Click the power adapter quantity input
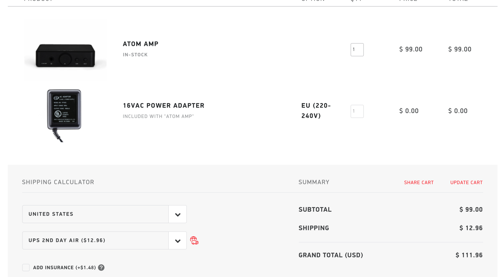The height and width of the screenshot is (277, 500). coord(357,111)
